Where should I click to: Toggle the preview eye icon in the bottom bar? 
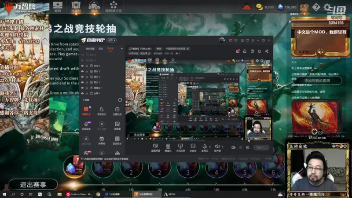241,147
